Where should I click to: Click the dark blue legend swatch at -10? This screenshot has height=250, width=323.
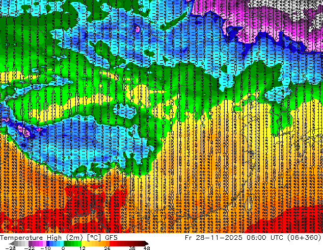[48, 243]
